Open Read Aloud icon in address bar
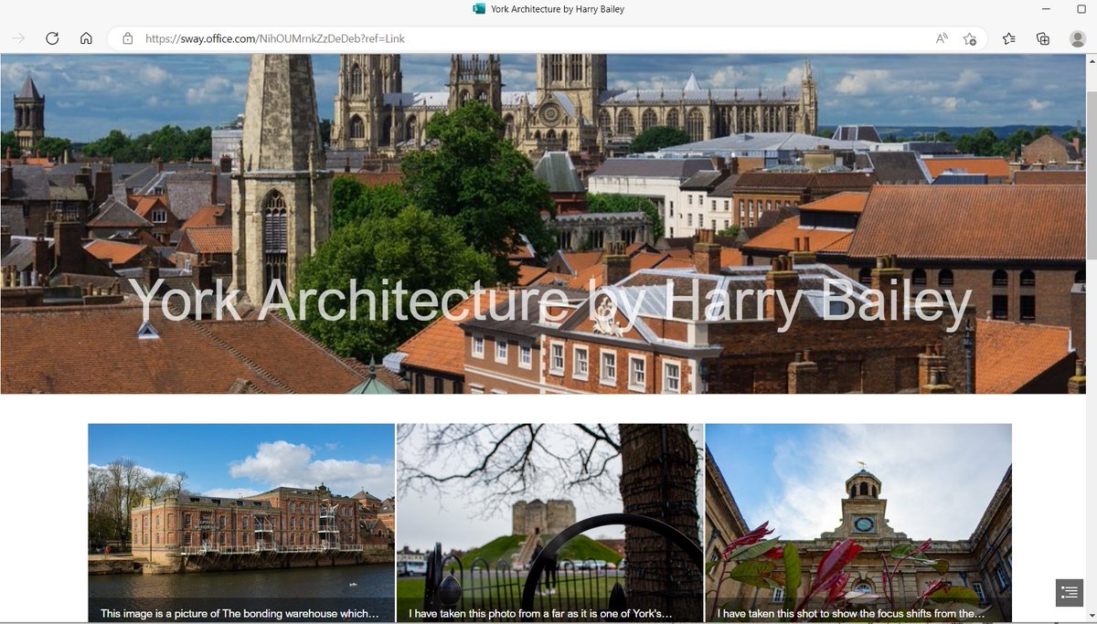 (x=942, y=38)
